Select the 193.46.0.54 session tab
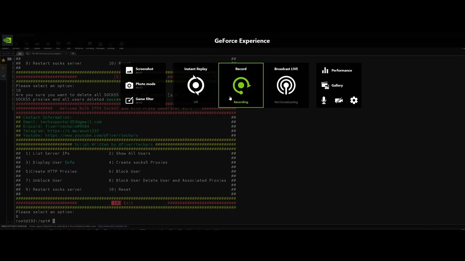Viewport: 465px width, 261px height. (46, 54)
